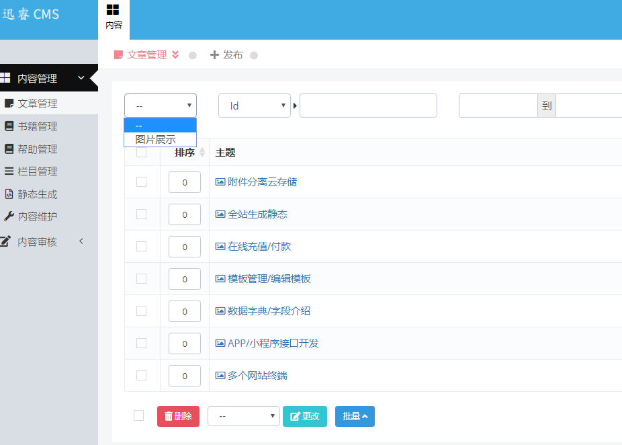
Task: Select 图片展示 option in dropdown list
Action: point(161,139)
